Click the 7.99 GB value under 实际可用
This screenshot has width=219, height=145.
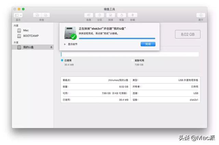coord(139,65)
